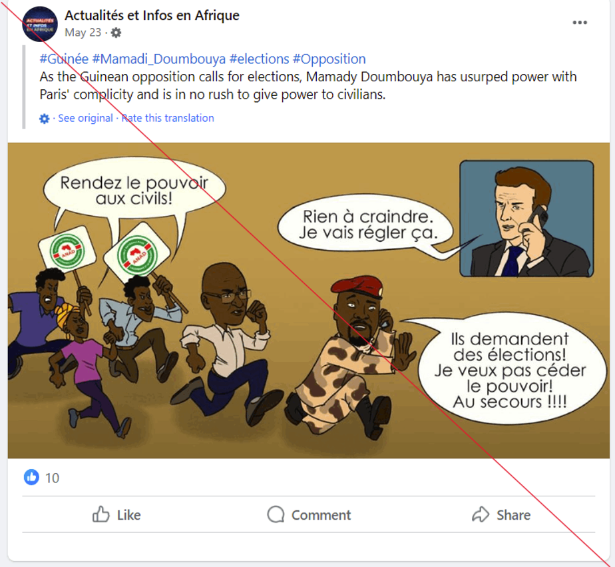
Task: Click the translated post text paragraph
Action: click(x=307, y=86)
